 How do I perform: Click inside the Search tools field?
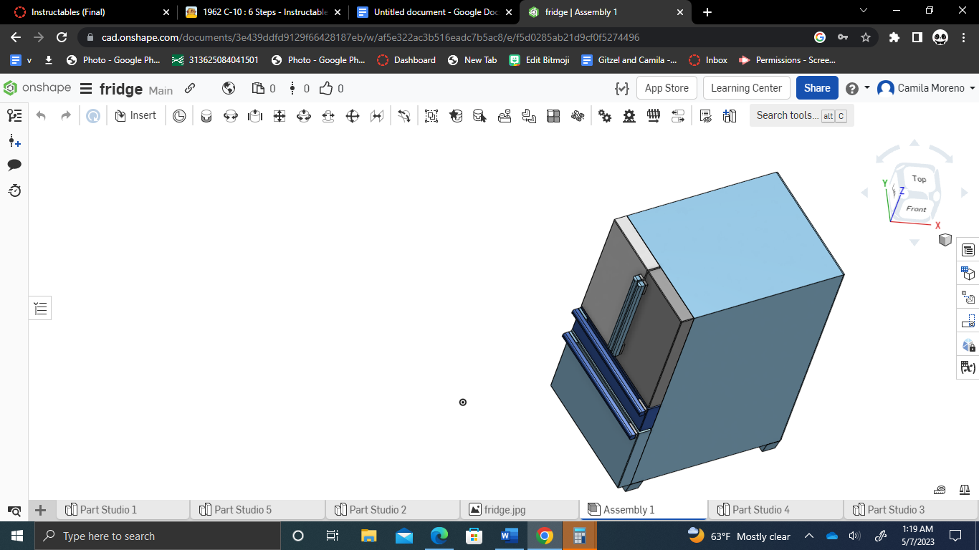[x=788, y=115]
